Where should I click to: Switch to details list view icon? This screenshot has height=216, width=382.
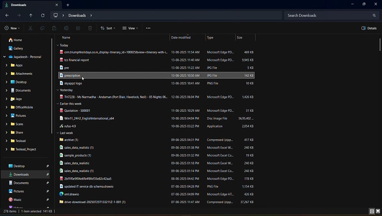372,211
